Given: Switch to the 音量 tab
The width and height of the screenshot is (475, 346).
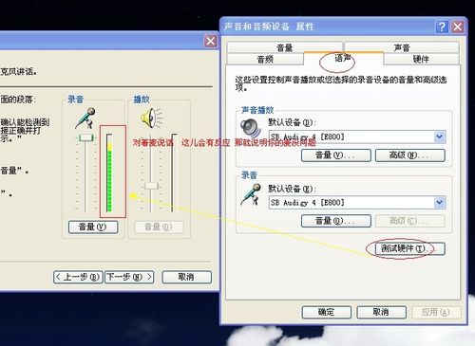Looking at the screenshot, I should point(285,47).
